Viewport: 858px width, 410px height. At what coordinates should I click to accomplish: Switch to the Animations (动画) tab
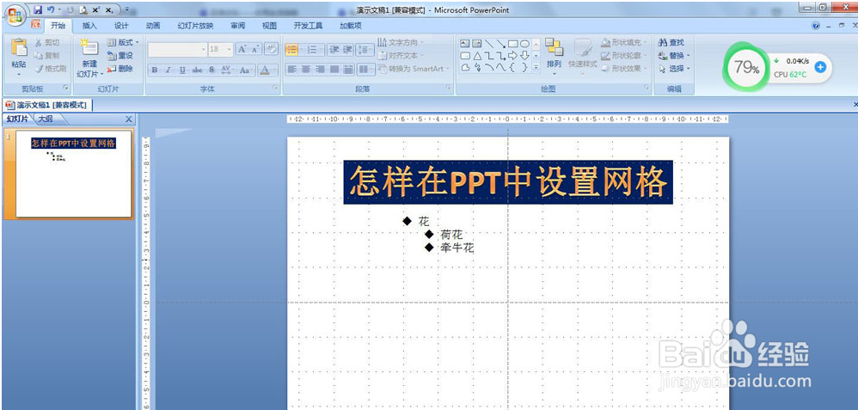pos(153,26)
